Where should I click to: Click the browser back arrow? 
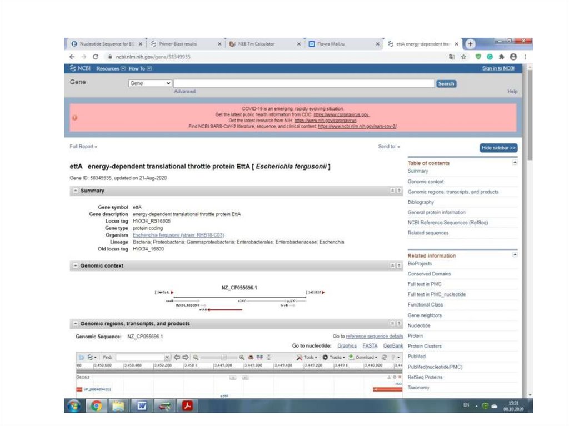tap(72, 57)
